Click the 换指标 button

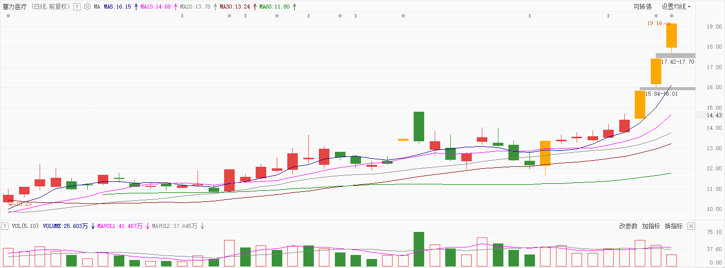pyautogui.click(x=674, y=226)
